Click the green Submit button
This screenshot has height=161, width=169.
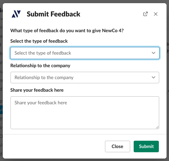[x=146, y=146]
